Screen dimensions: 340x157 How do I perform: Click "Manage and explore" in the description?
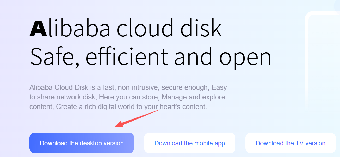[193, 97]
